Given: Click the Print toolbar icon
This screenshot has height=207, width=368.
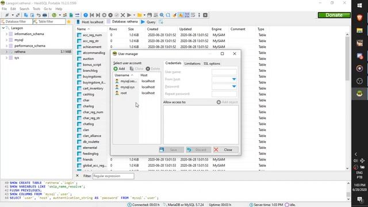Looking at the screenshot, I should click(45, 16).
